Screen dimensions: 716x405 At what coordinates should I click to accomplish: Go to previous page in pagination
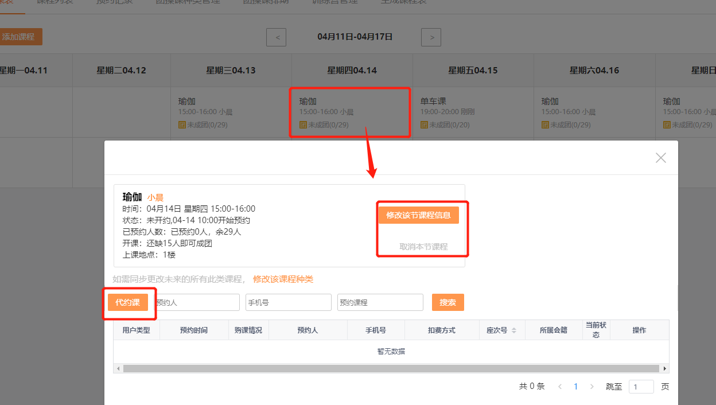[x=560, y=387]
